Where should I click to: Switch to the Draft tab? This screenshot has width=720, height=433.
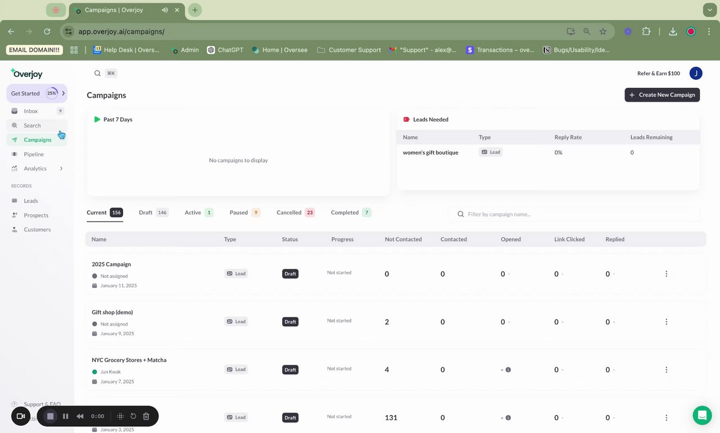pyautogui.click(x=154, y=213)
